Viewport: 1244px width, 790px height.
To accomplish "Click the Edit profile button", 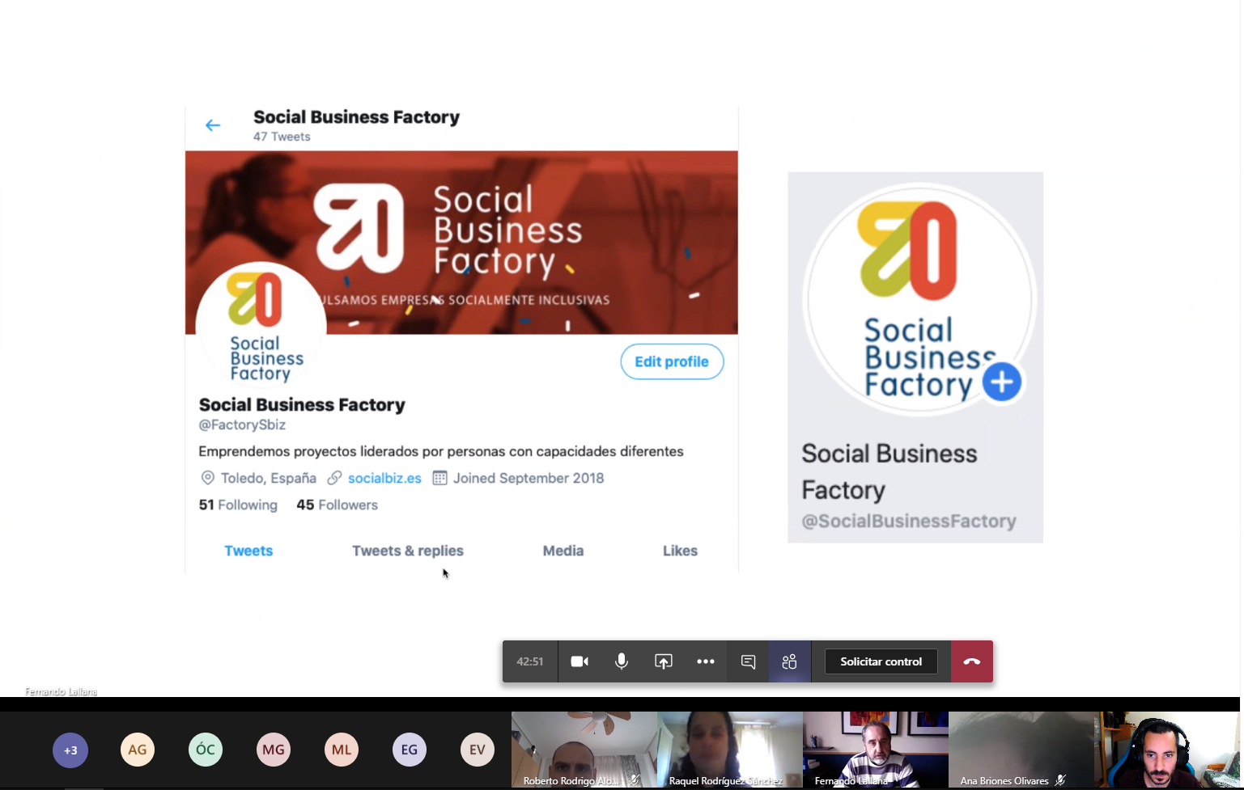I will click(672, 361).
